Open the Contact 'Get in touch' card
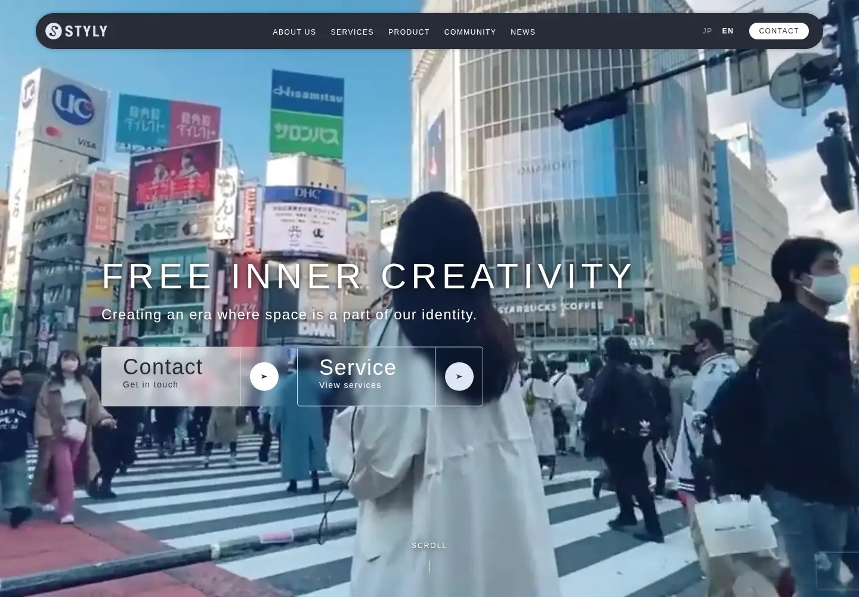 [x=195, y=377]
